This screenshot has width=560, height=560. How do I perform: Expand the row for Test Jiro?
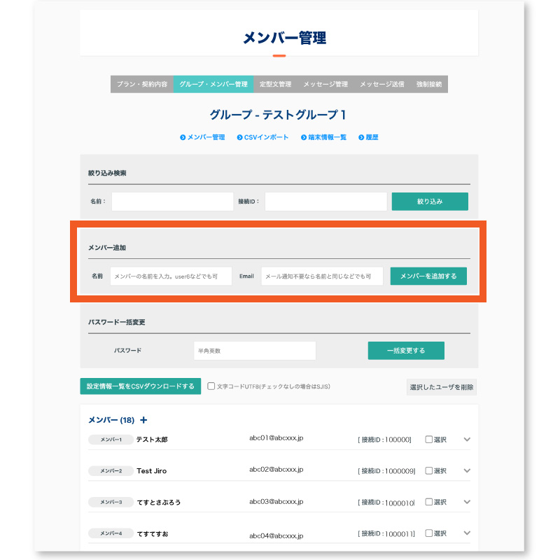[x=465, y=470]
